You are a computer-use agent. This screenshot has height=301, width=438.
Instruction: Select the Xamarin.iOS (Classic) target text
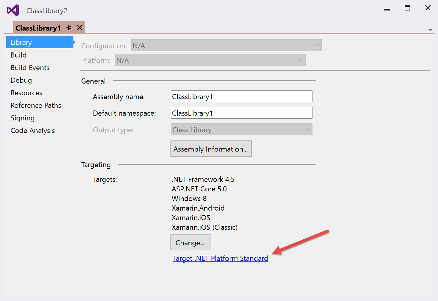pyautogui.click(x=205, y=227)
